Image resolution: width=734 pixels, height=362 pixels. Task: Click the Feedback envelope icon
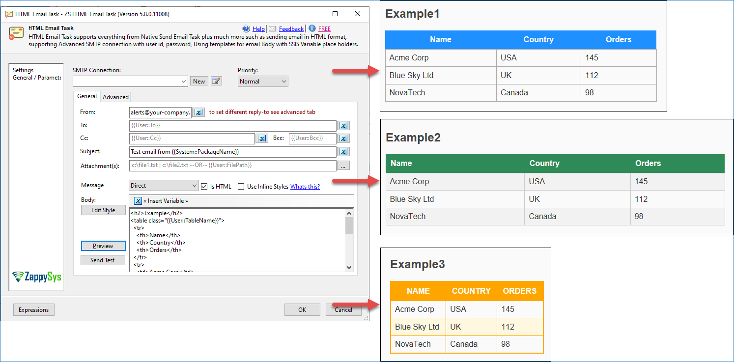[x=274, y=28]
